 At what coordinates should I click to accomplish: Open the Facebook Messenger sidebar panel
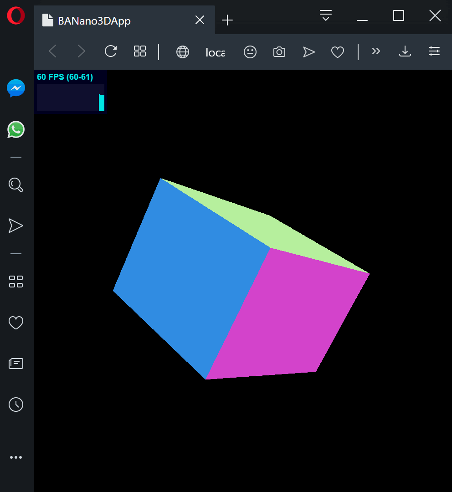(16, 88)
